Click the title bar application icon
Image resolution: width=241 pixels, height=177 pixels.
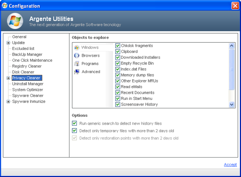coord(5,6)
